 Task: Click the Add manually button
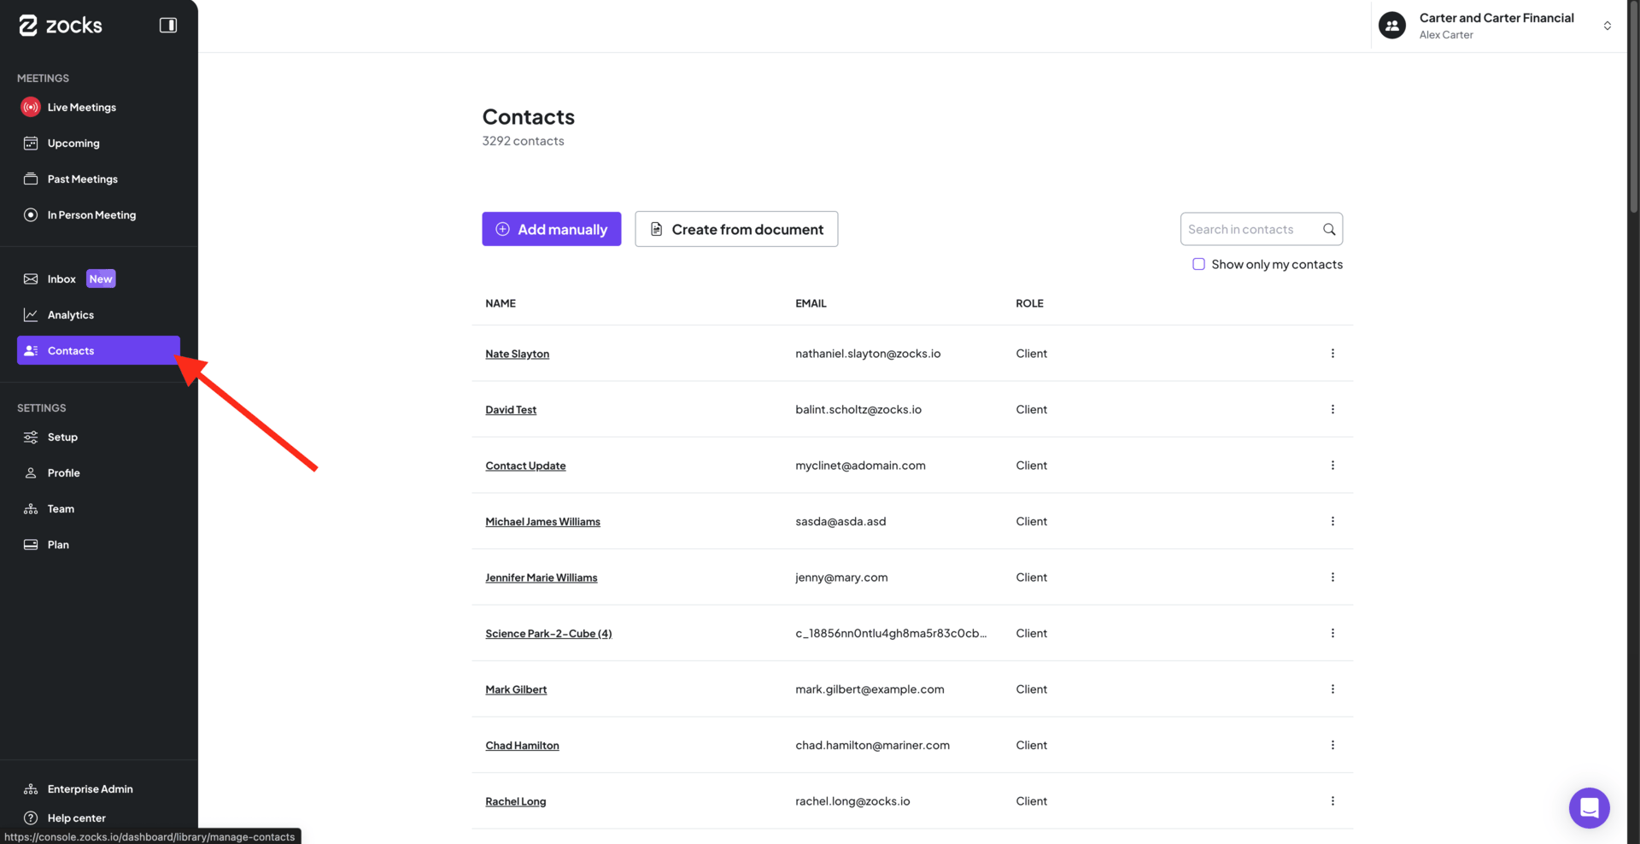551,229
